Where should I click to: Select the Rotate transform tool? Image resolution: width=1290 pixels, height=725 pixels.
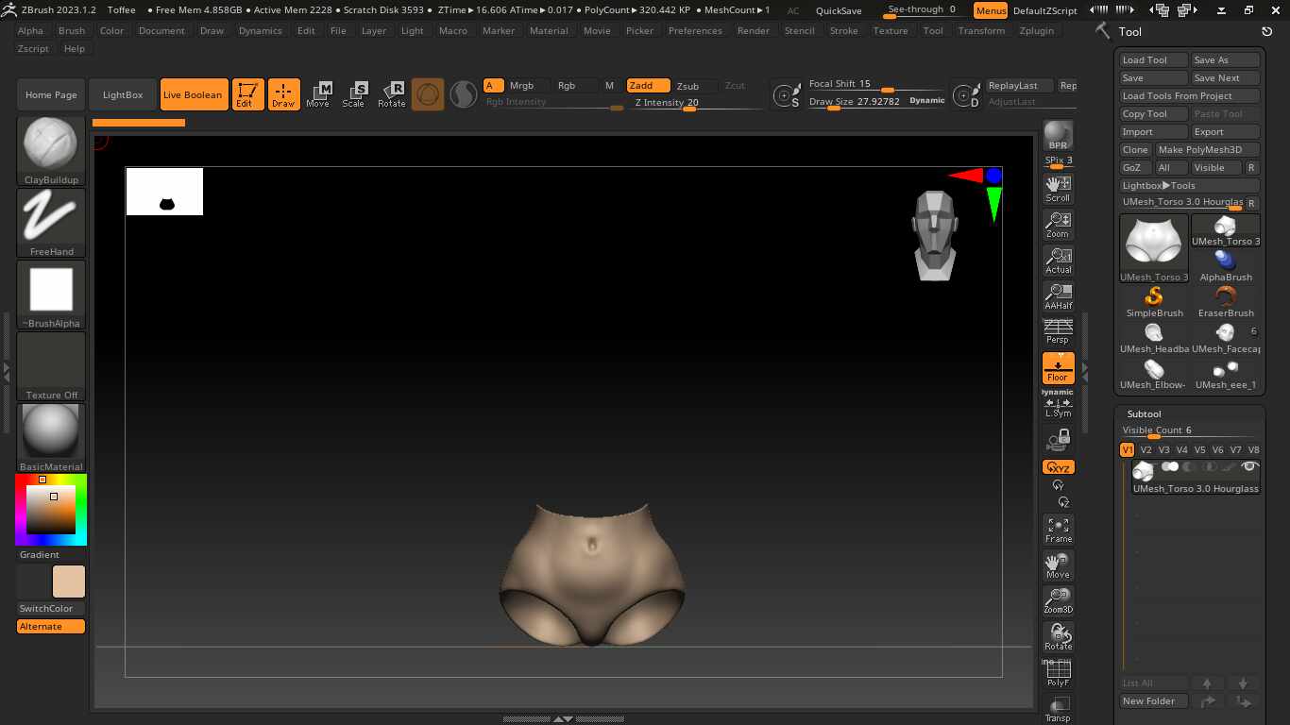coord(392,94)
